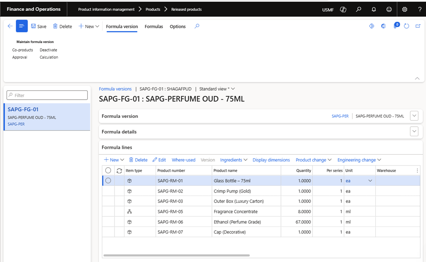Open New dropdown in Formula lines

[x=114, y=160]
